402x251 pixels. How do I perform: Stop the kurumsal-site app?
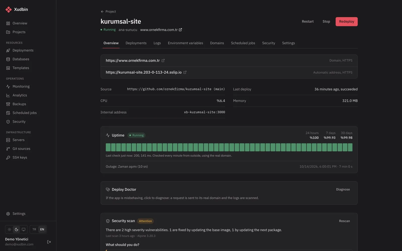click(326, 22)
